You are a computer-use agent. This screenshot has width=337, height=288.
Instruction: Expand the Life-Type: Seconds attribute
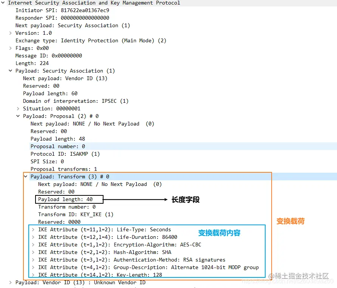pos(33,229)
